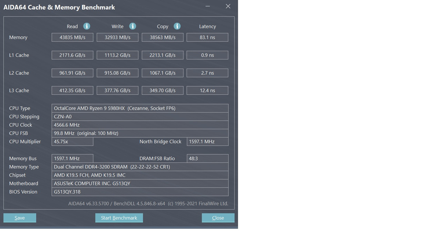Open the Write benchmark info tooltip
Viewport: 441px width, 248px height.
point(132,26)
